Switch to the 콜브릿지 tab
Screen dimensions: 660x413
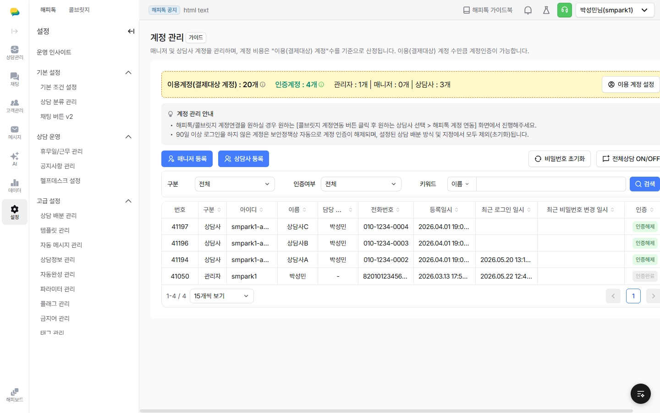79,10
